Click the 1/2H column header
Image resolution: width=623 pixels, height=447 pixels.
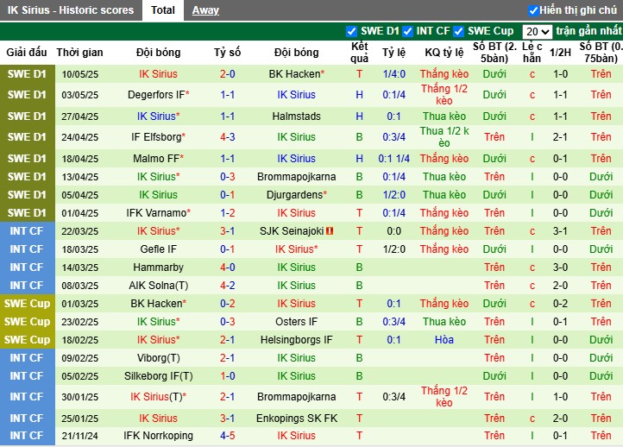pyautogui.click(x=560, y=52)
